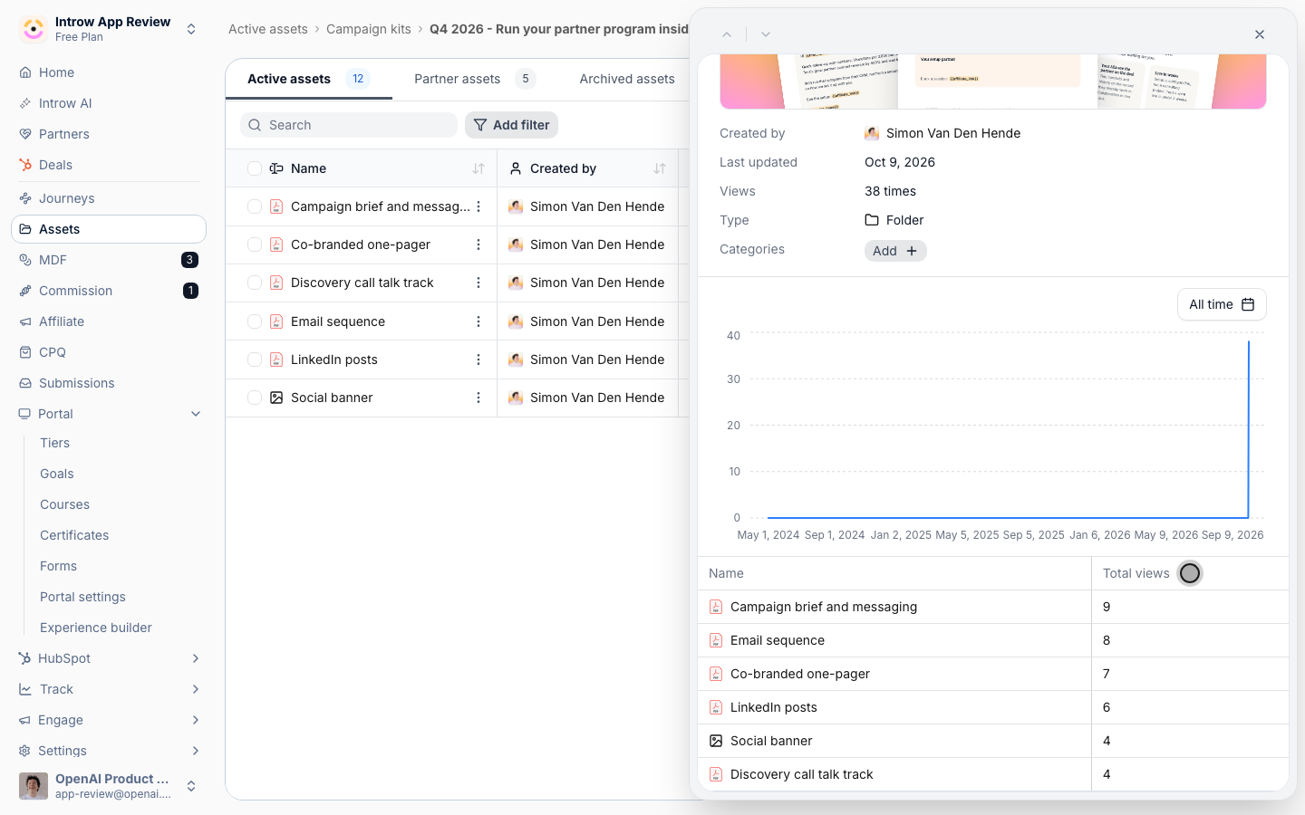Open the workspace switcher for Introw App Review
Viewport: 1305px width, 815px height.
[191, 29]
